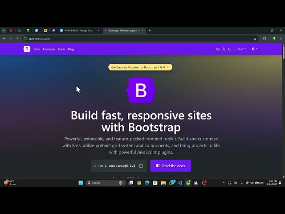285x214 pixels.
Task: Open the clock showing 2:33 PM
Action: (x=272, y=183)
